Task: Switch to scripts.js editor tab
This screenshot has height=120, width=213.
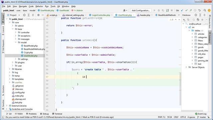Action: (x=53, y=15)
